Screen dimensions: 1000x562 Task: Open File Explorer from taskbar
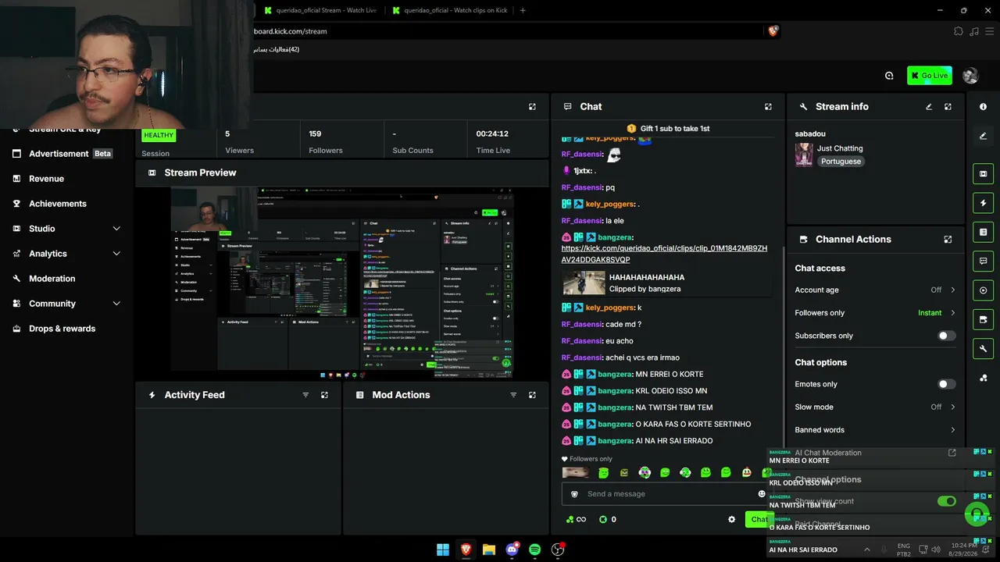tap(489, 550)
